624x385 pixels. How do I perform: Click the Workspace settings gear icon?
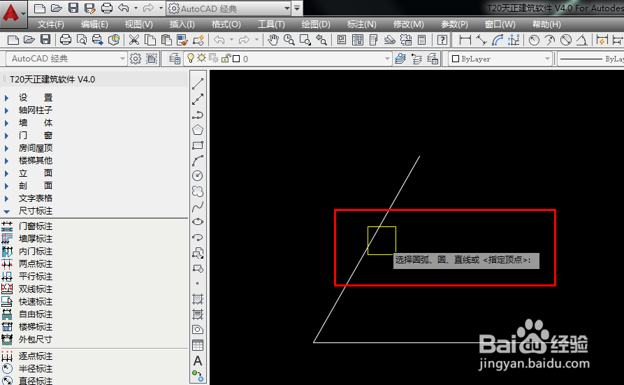(x=136, y=59)
